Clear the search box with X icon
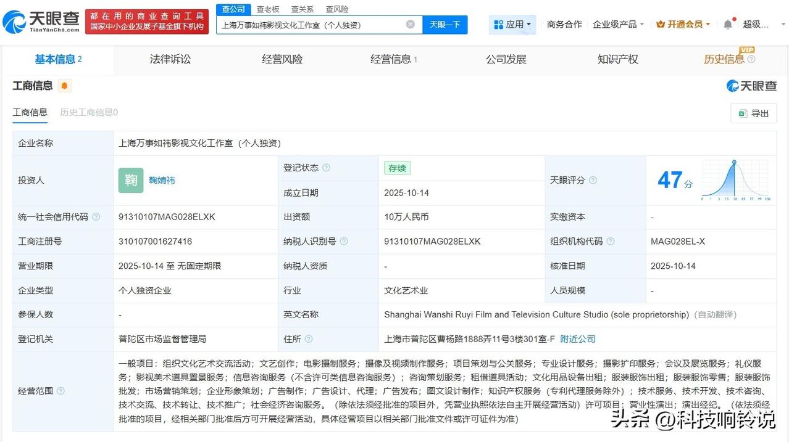The width and height of the screenshot is (789, 442). (411, 25)
